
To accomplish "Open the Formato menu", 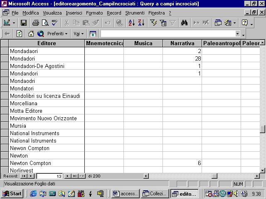I will click(94, 13).
